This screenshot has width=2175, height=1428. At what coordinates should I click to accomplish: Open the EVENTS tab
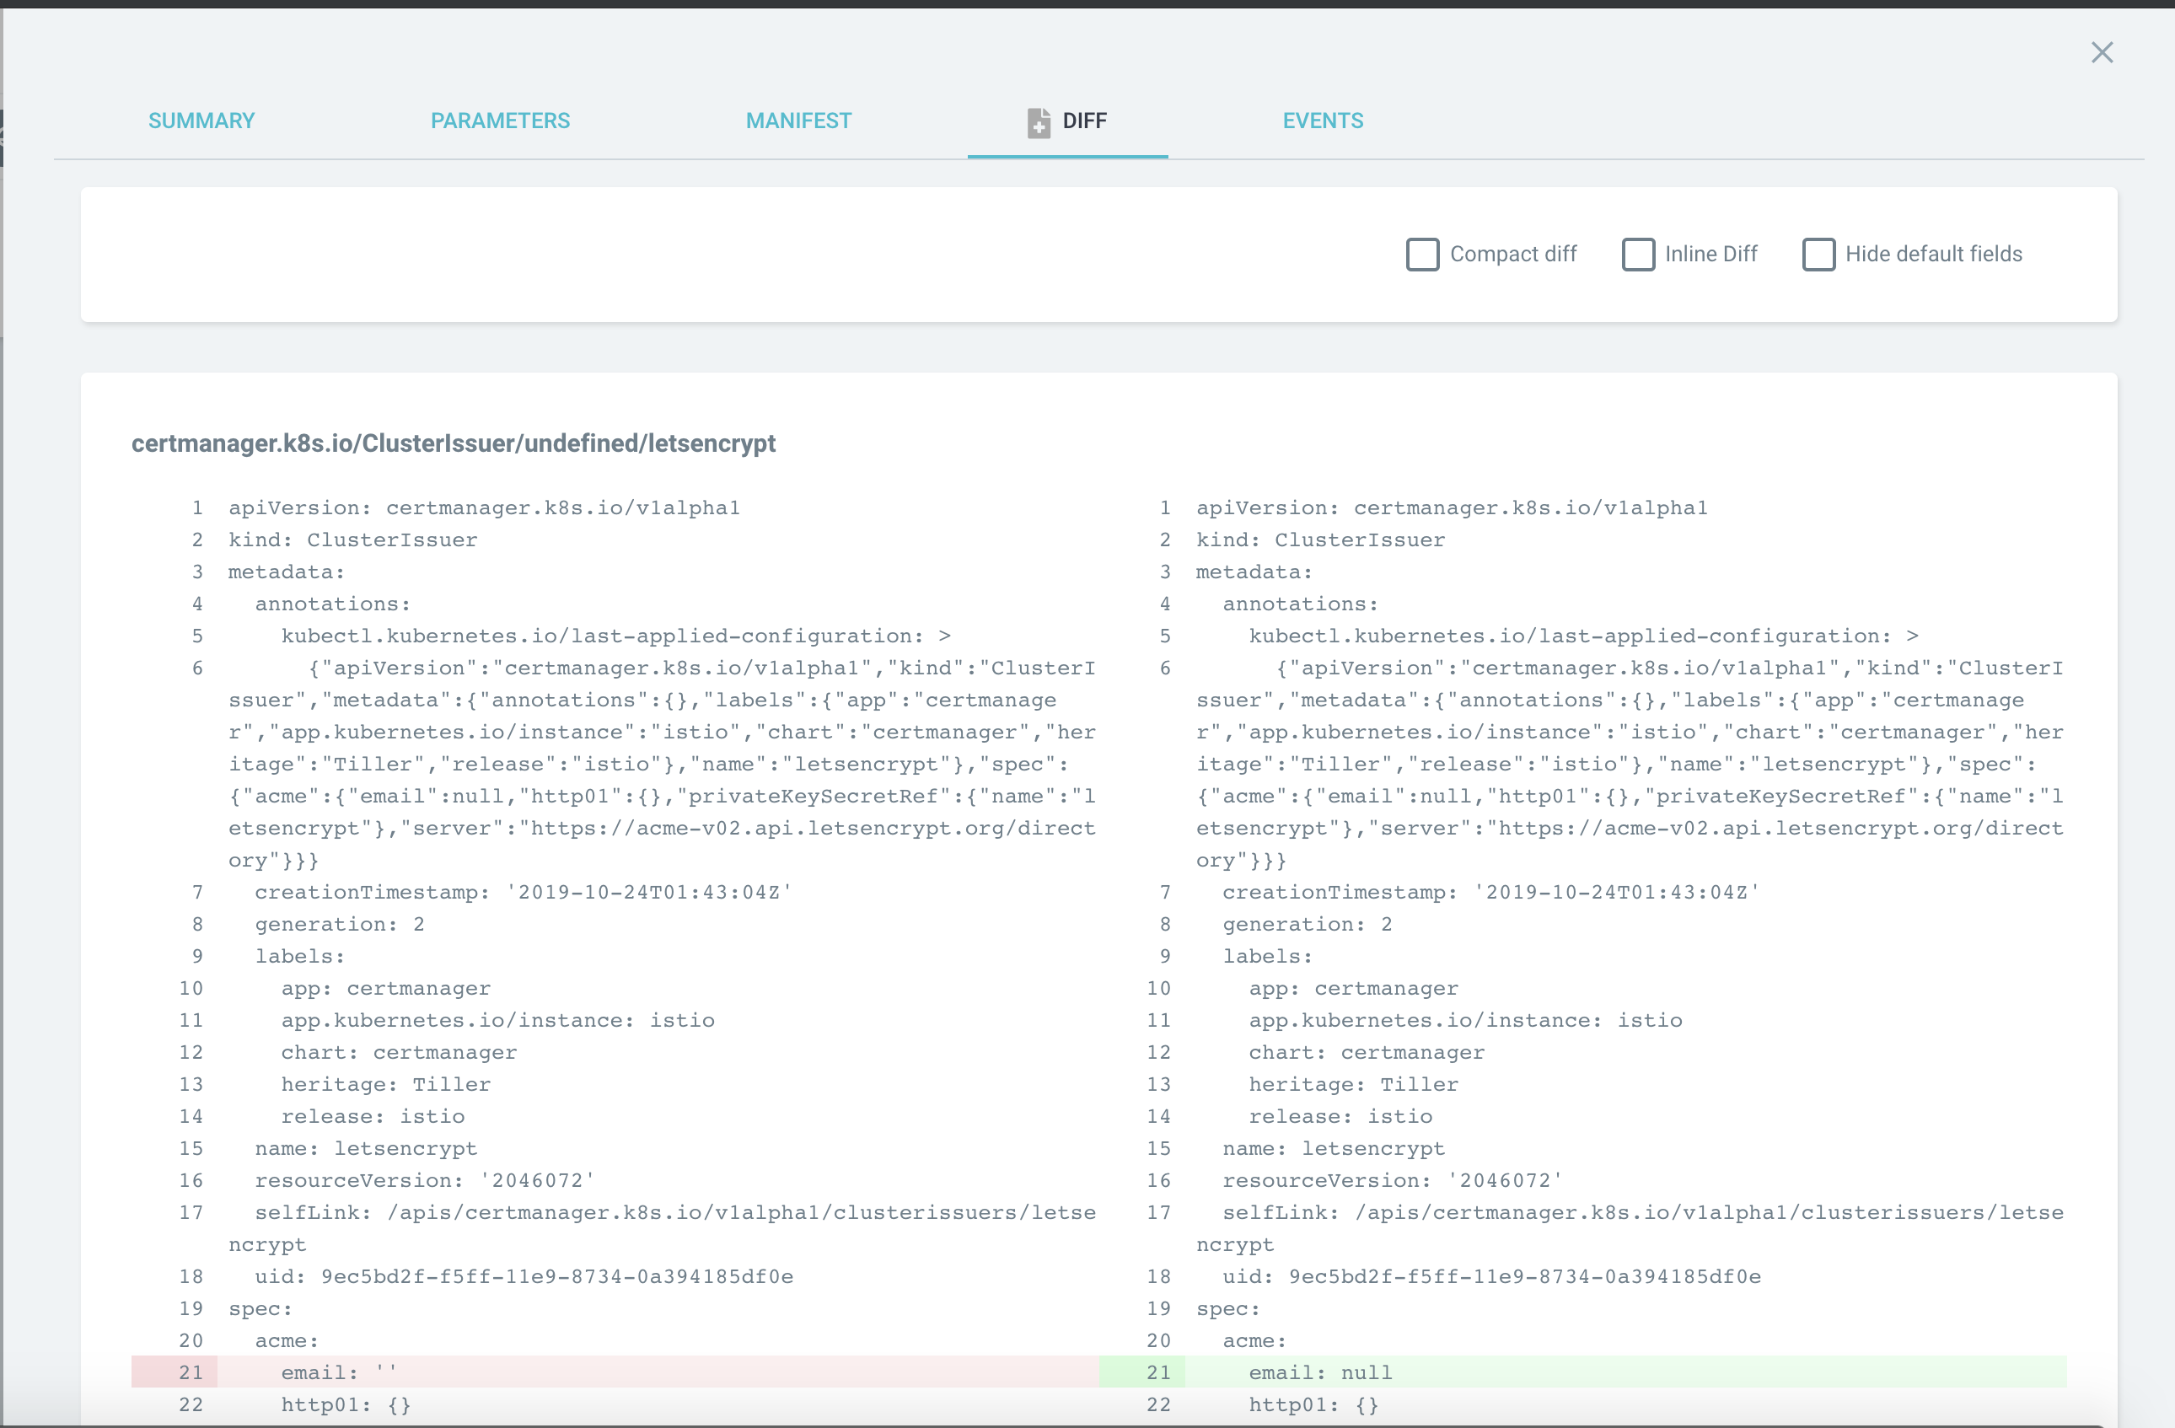point(1323,121)
